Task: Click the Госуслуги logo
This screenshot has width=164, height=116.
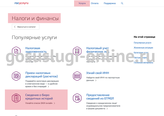Action: pos(22,3)
